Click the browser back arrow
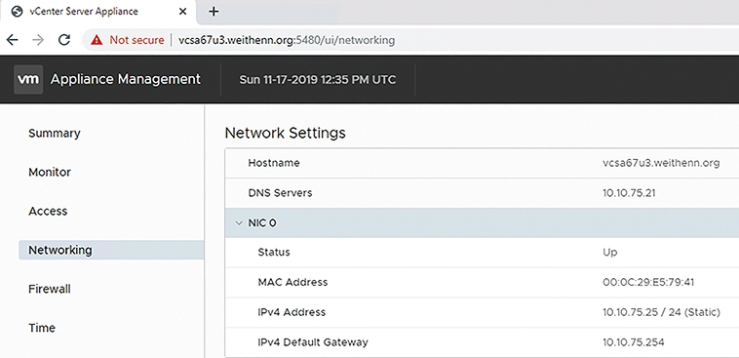The height and width of the screenshot is (358, 739). (x=13, y=40)
